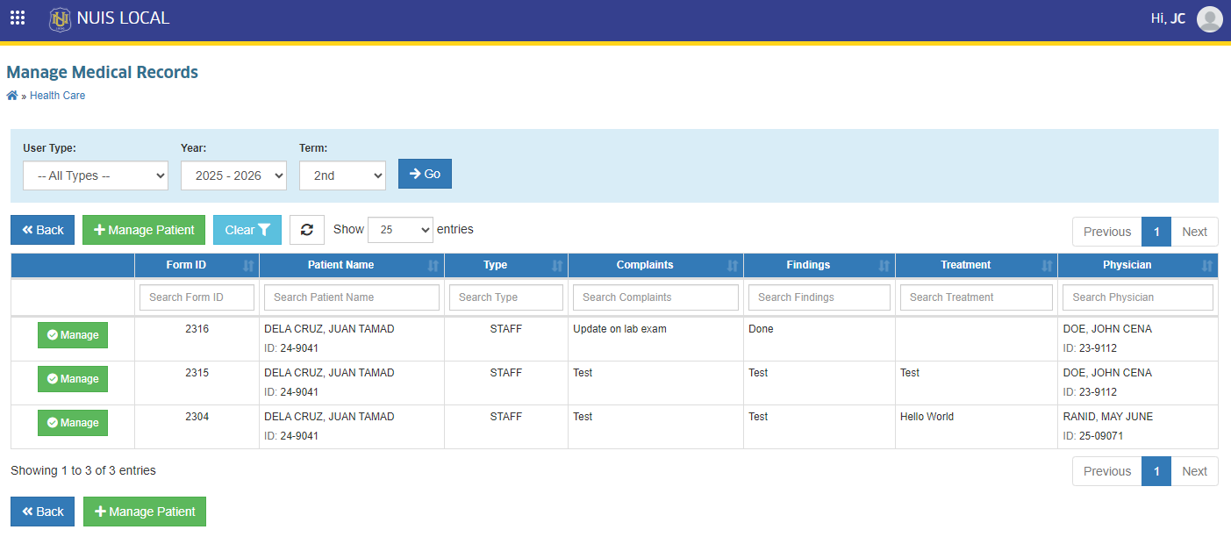
Task: Click physician 'RANID, MAY JUNE'
Action: tap(1107, 417)
